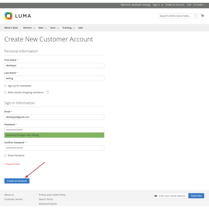Toggle the Show Password checkbox
The width and height of the screenshot is (209, 209).
tap(6, 155)
